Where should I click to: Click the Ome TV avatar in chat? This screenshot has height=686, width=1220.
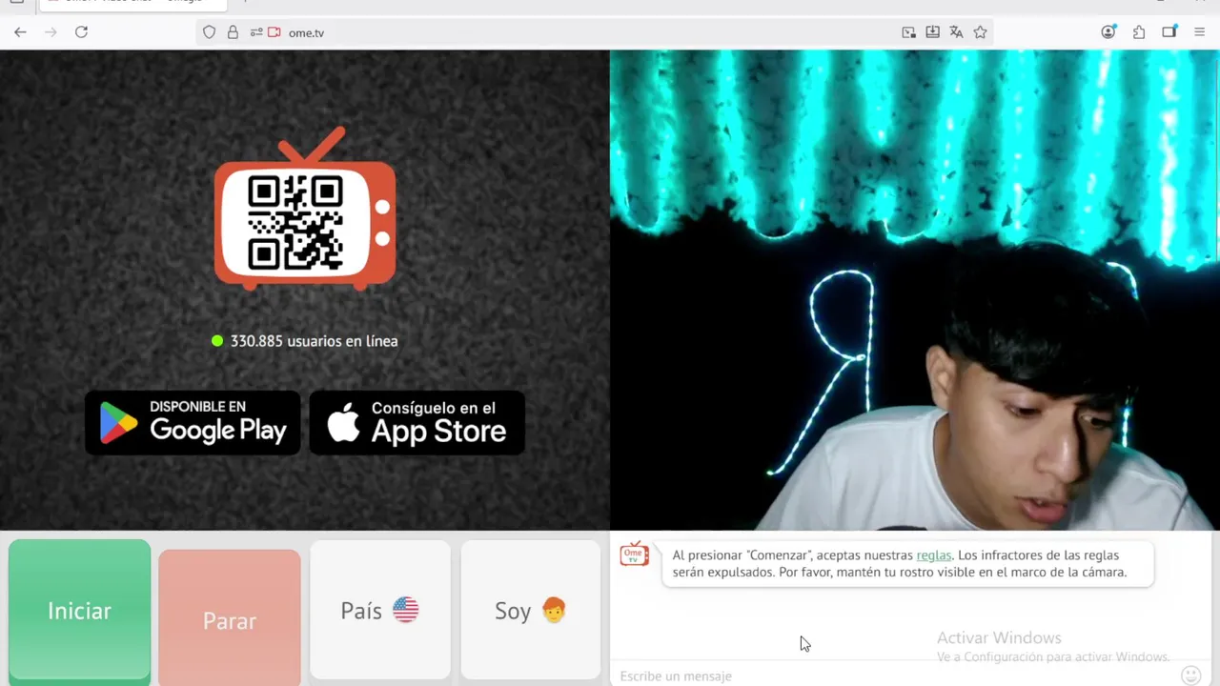tap(635, 554)
